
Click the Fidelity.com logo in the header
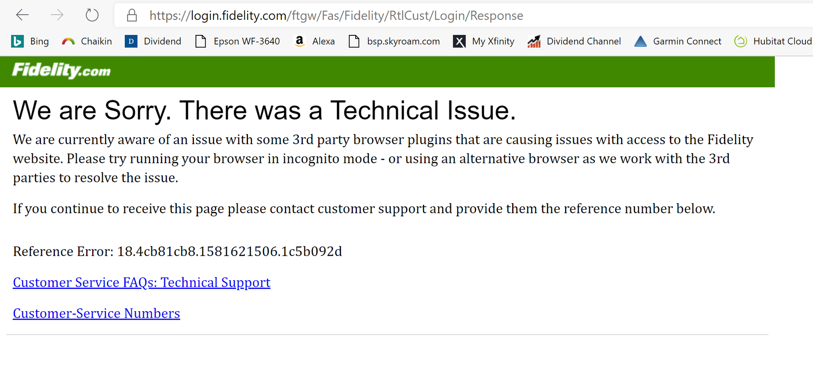(x=61, y=71)
